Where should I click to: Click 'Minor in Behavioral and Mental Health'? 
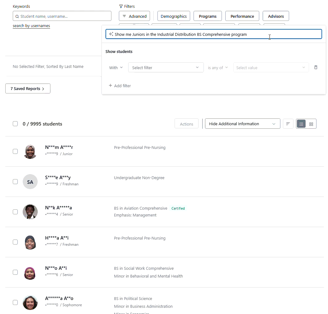[x=148, y=276]
